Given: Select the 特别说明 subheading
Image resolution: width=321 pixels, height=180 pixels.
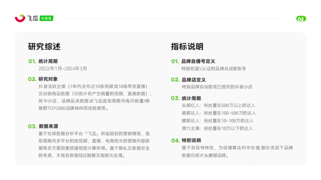Looking at the screenshot, I should click(x=191, y=141).
